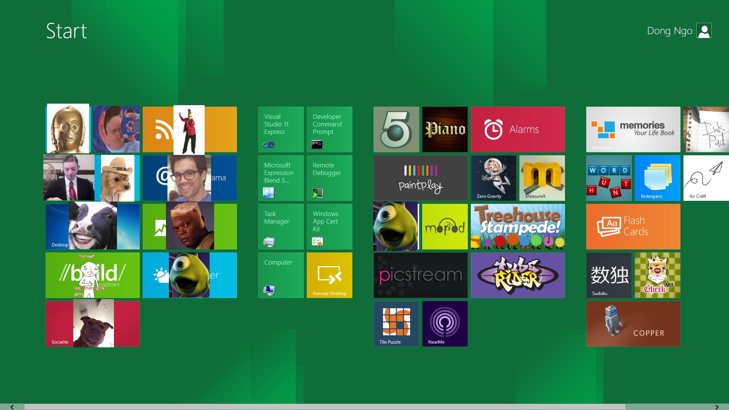Open the Computer tile

tap(281, 275)
